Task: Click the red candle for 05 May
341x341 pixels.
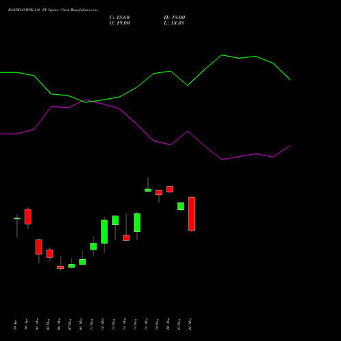Action: (x=50, y=254)
